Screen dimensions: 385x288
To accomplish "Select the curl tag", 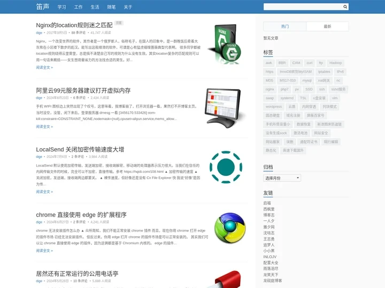I will click(310, 63).
